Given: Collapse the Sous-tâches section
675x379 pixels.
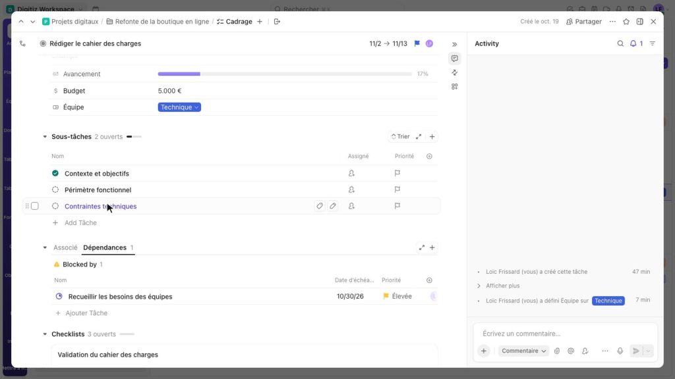Looking at the screenshot, I should coord(45,137).
